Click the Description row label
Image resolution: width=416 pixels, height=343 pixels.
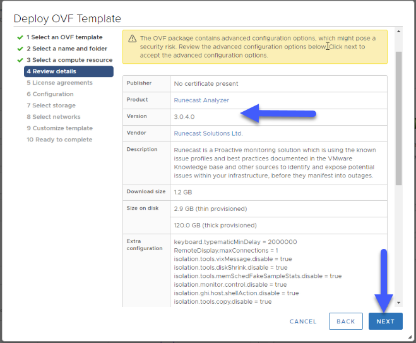click(x=142, y=149)
